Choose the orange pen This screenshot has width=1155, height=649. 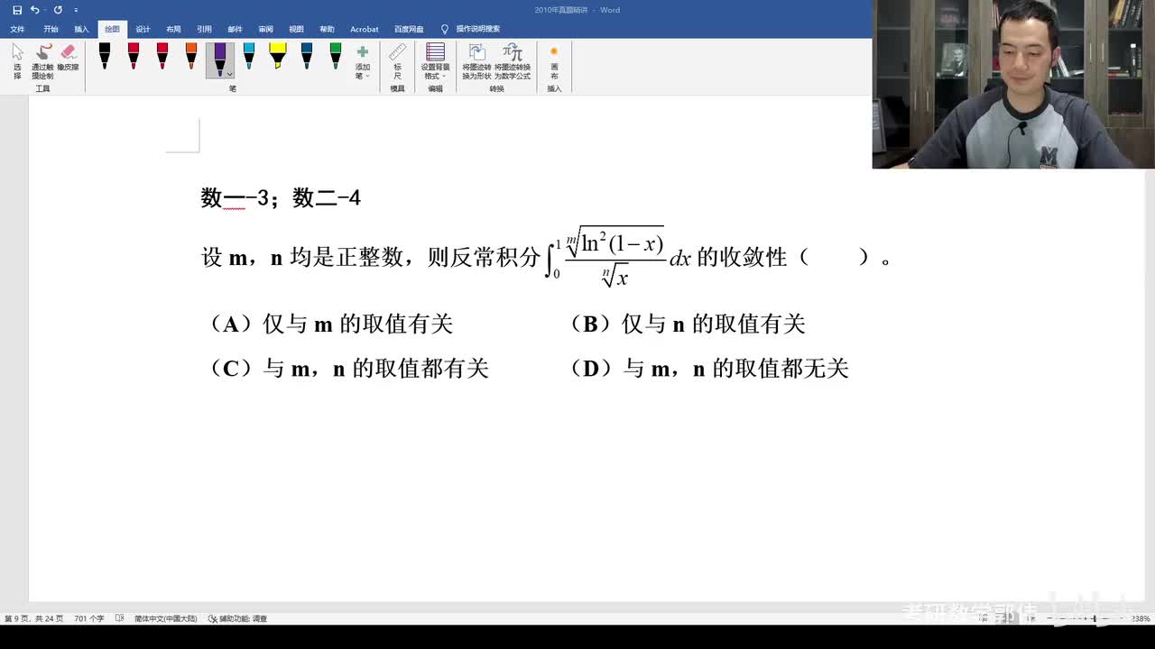(191, 56)
